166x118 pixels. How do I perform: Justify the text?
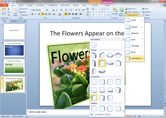pyautogui.click(x=76, y=14)
